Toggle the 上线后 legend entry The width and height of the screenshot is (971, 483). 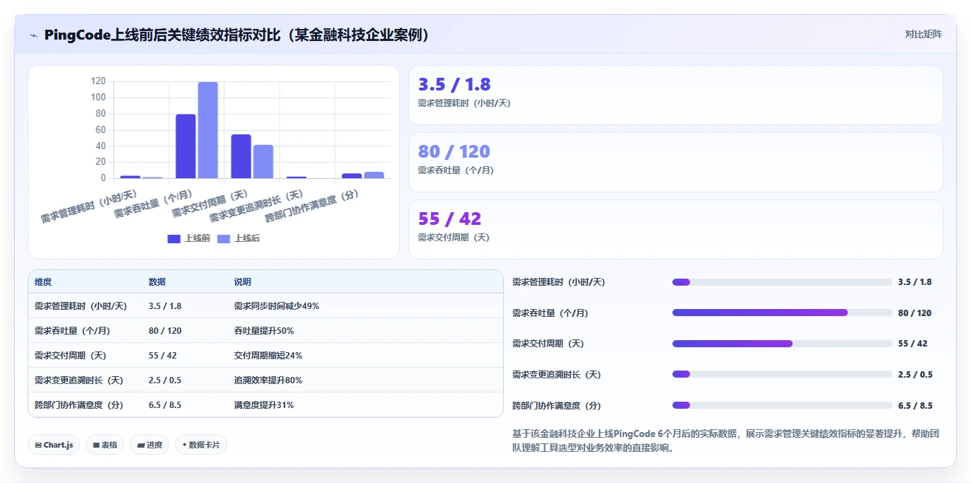[239, 238]
